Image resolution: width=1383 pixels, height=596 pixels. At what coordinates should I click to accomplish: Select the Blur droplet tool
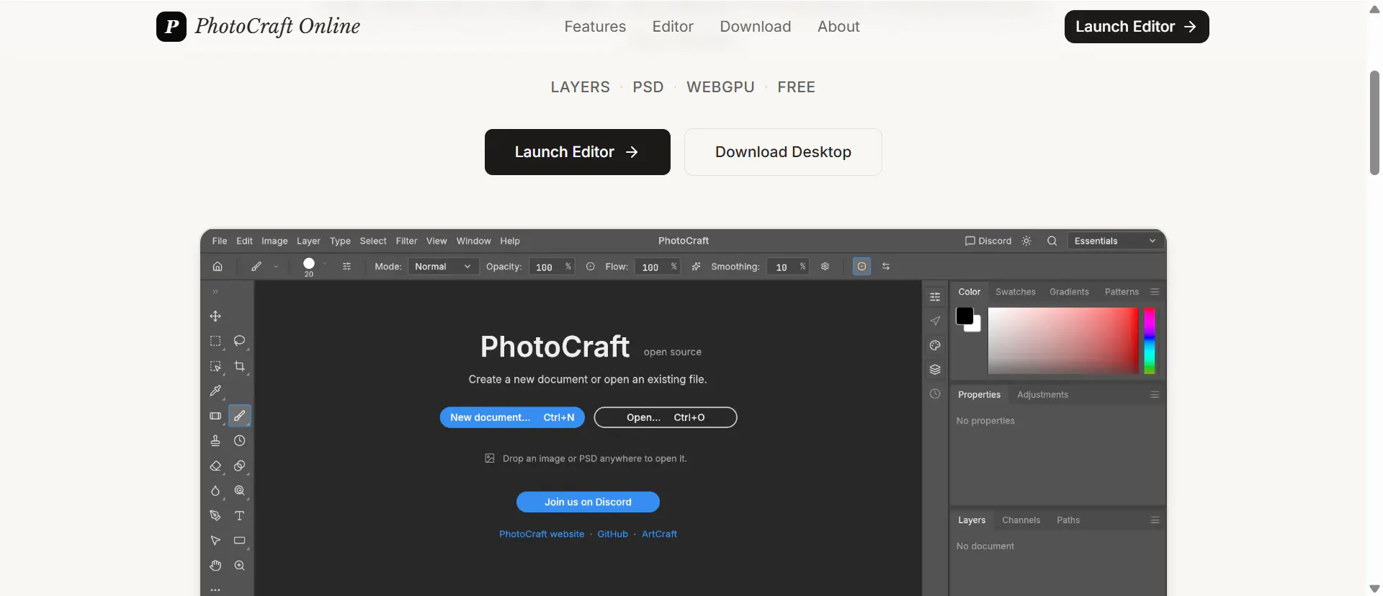tap(215, 491)
